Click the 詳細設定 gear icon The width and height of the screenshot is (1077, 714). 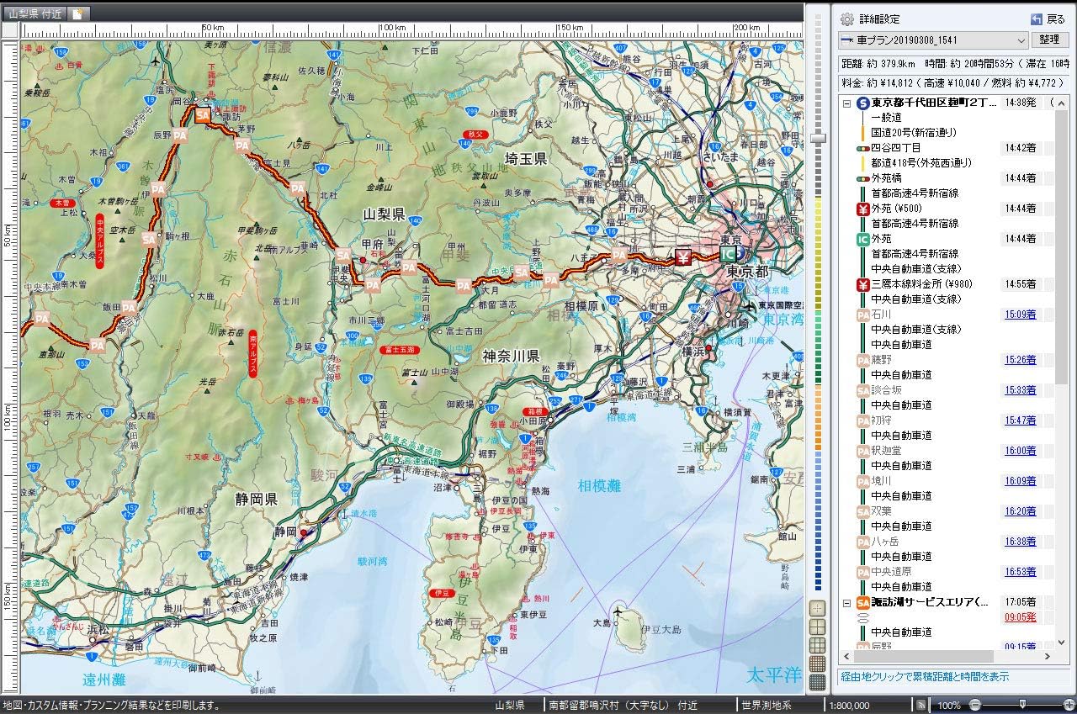(x=846, y=19)
